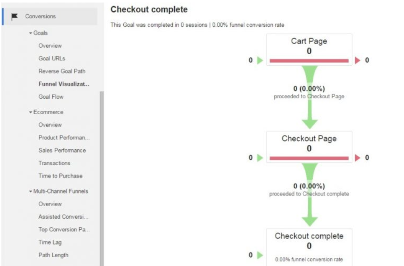Select Funnel Visualization report
This screenshot has width=404, height=266.
(x=64, y=84)
